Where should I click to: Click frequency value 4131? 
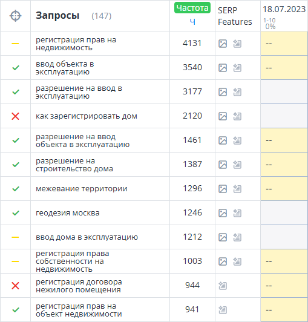click(192, 43)
